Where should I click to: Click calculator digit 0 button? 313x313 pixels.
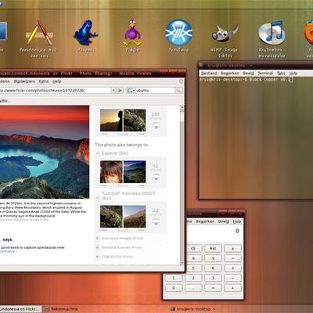(174, 288)
